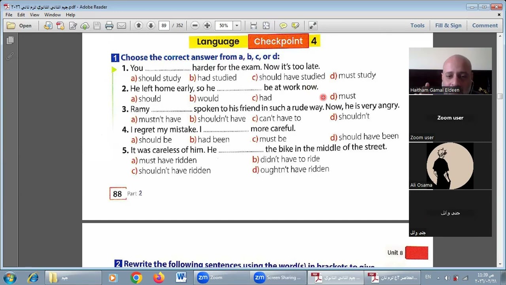Switch to the المعاصر PDF taskbar window

pos(391,277)
